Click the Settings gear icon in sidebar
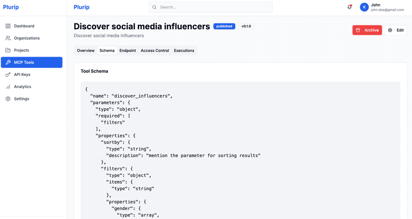Image resolution: width=412 pixels, height=219 pixels. click(x=8, y=99)
